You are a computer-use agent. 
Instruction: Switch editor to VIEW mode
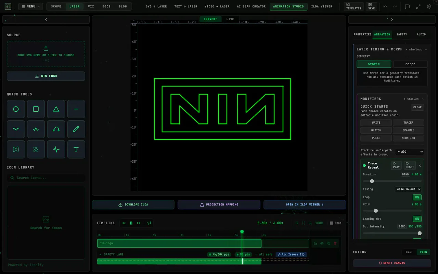[x=424, y=252]
